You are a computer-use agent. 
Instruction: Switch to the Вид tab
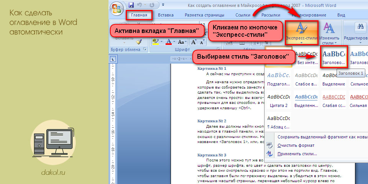click(341, 15)
